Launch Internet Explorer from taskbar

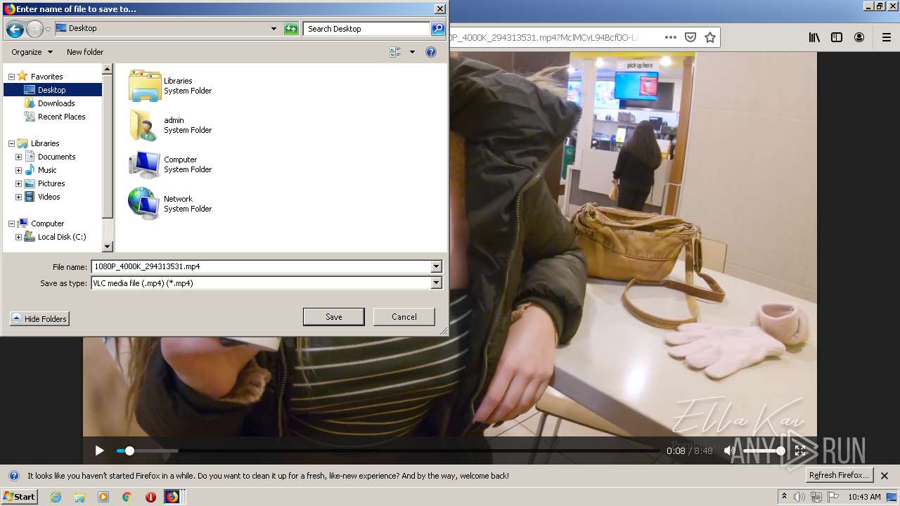pos(56,497)
